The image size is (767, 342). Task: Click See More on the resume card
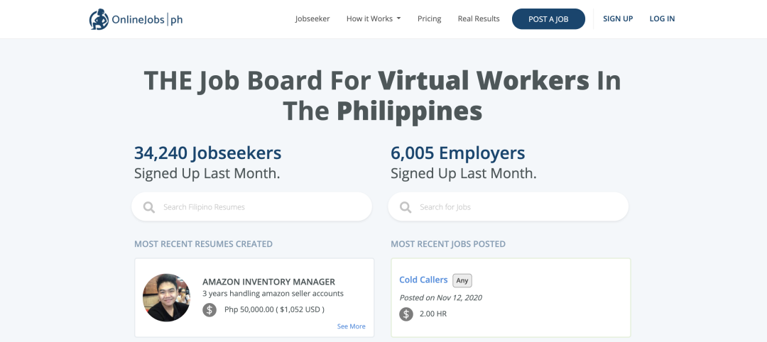tap(351, 326)
